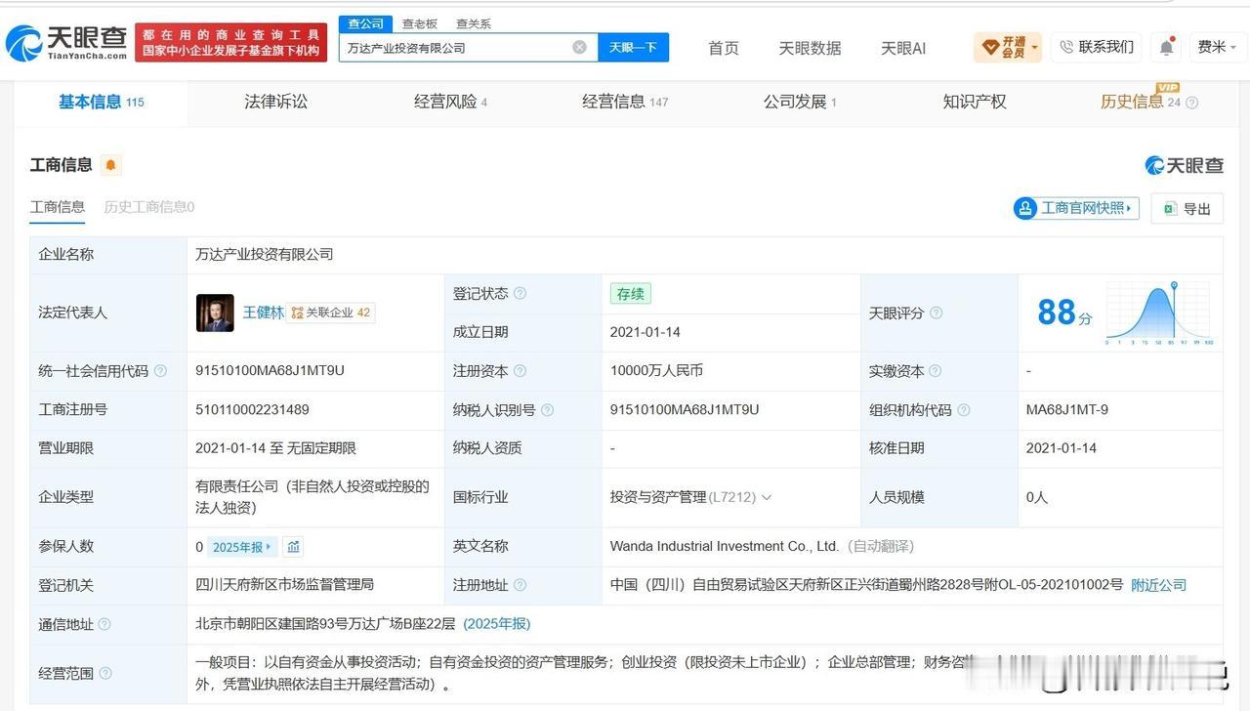Click the help icon beside 历史信息 tab

click(x=1191, y=103)
